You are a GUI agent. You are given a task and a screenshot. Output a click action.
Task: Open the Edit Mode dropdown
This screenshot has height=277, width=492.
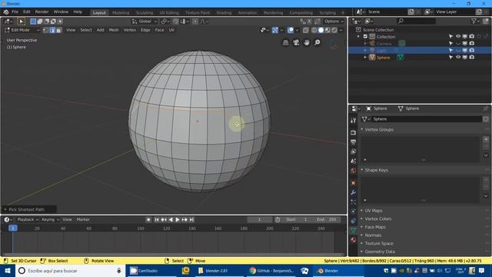[22, 30]
